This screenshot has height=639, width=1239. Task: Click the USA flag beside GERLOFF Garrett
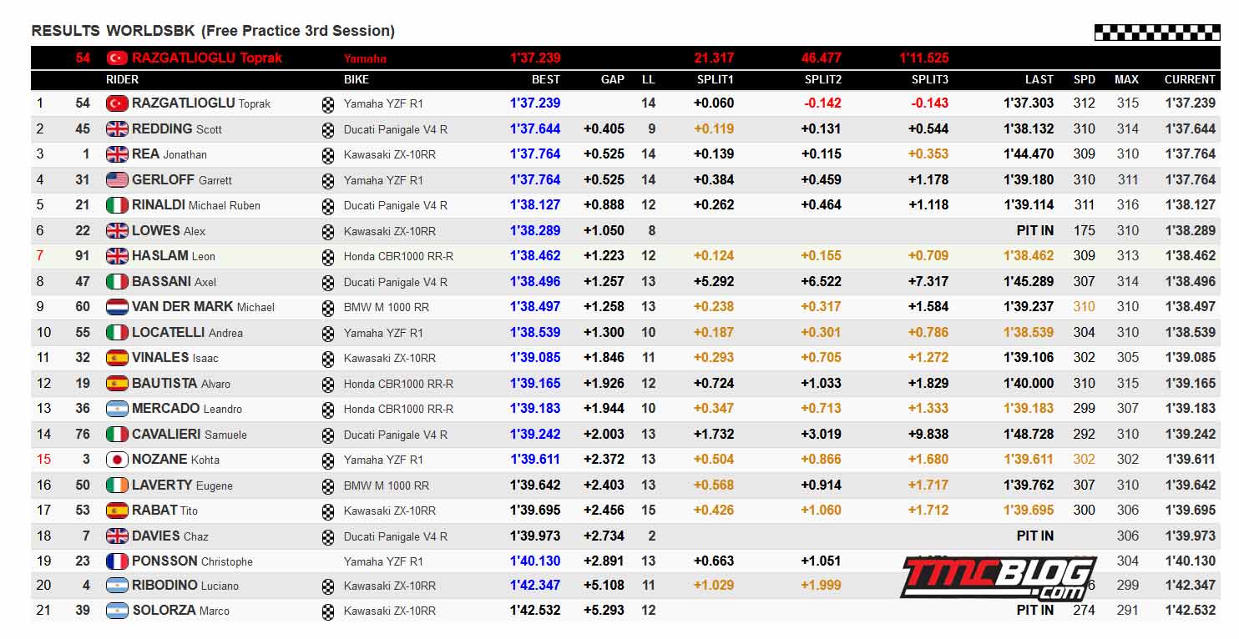tap(117, 180)
